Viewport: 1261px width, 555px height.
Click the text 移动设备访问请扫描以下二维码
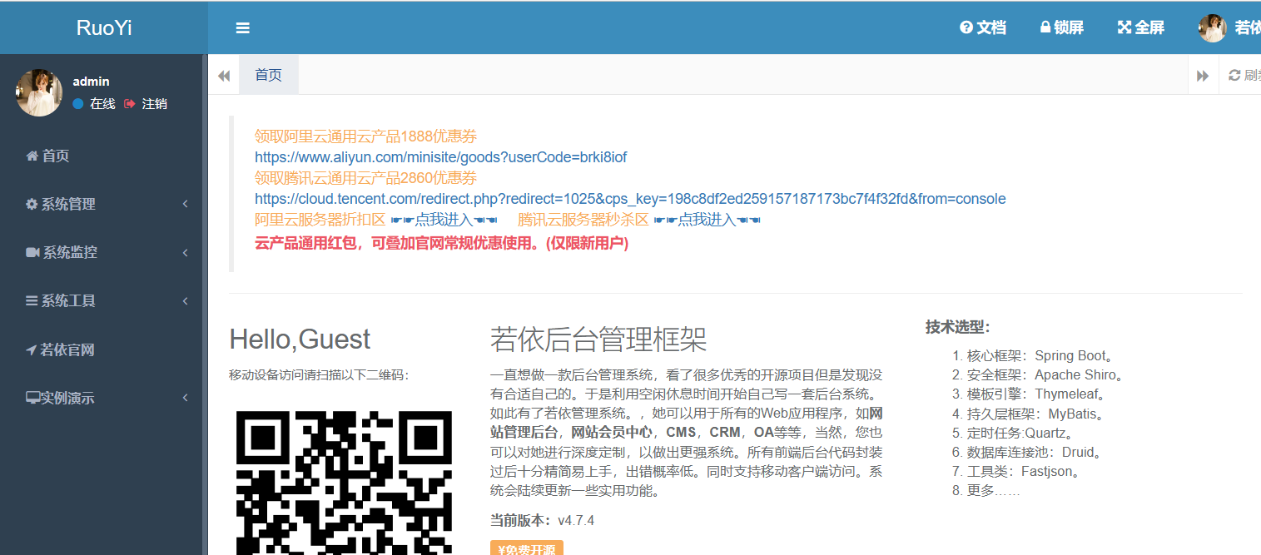(x=319, y=375)
